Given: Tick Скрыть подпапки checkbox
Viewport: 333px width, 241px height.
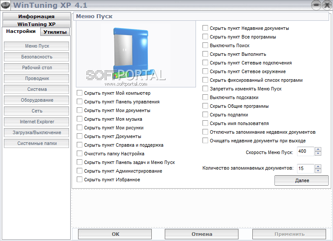Looking at the screenshot, I should coord(206,115).
